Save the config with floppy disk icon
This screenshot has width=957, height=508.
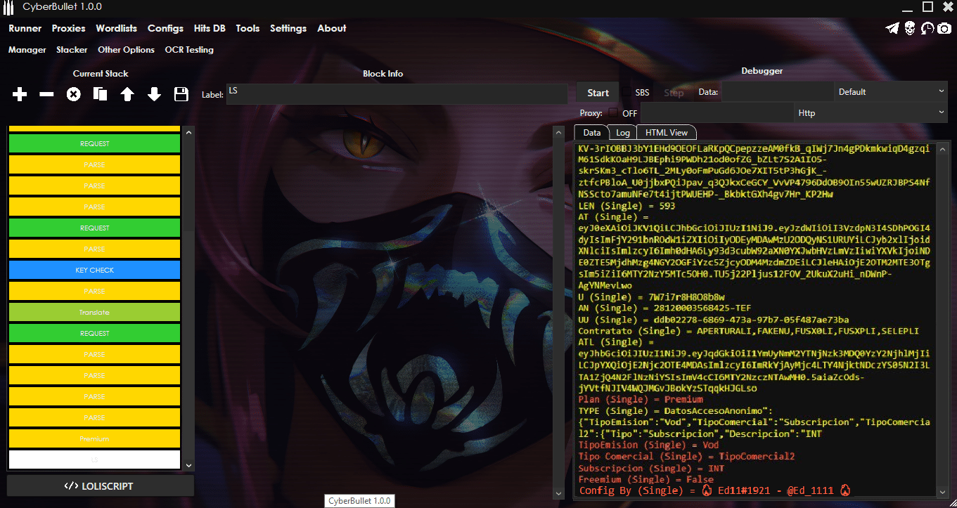click(181, 94)
